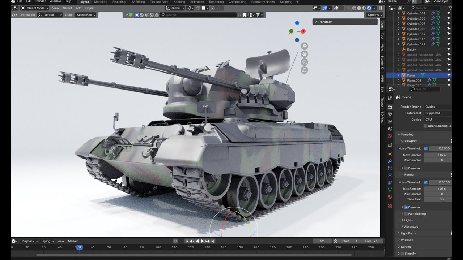This screenshot has height=260, width=463.
Task: Open the Object Mode dropdown
Action: coord(34,8)
